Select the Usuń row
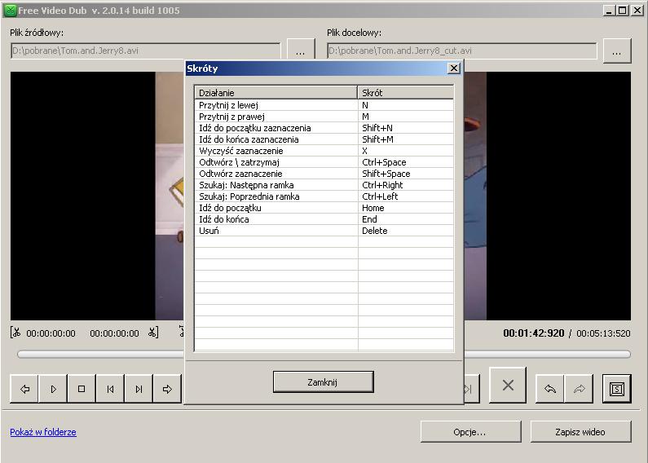648x463 pixels. 324,231
